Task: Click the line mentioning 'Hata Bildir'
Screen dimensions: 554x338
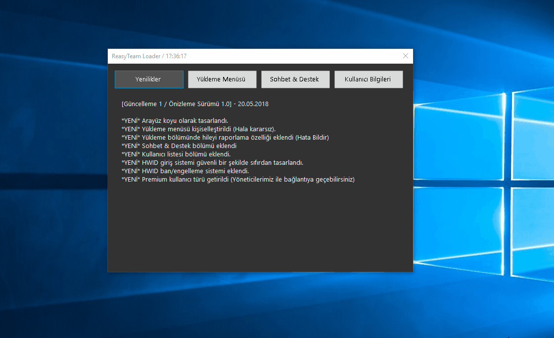Action: (x=225, y=138)
